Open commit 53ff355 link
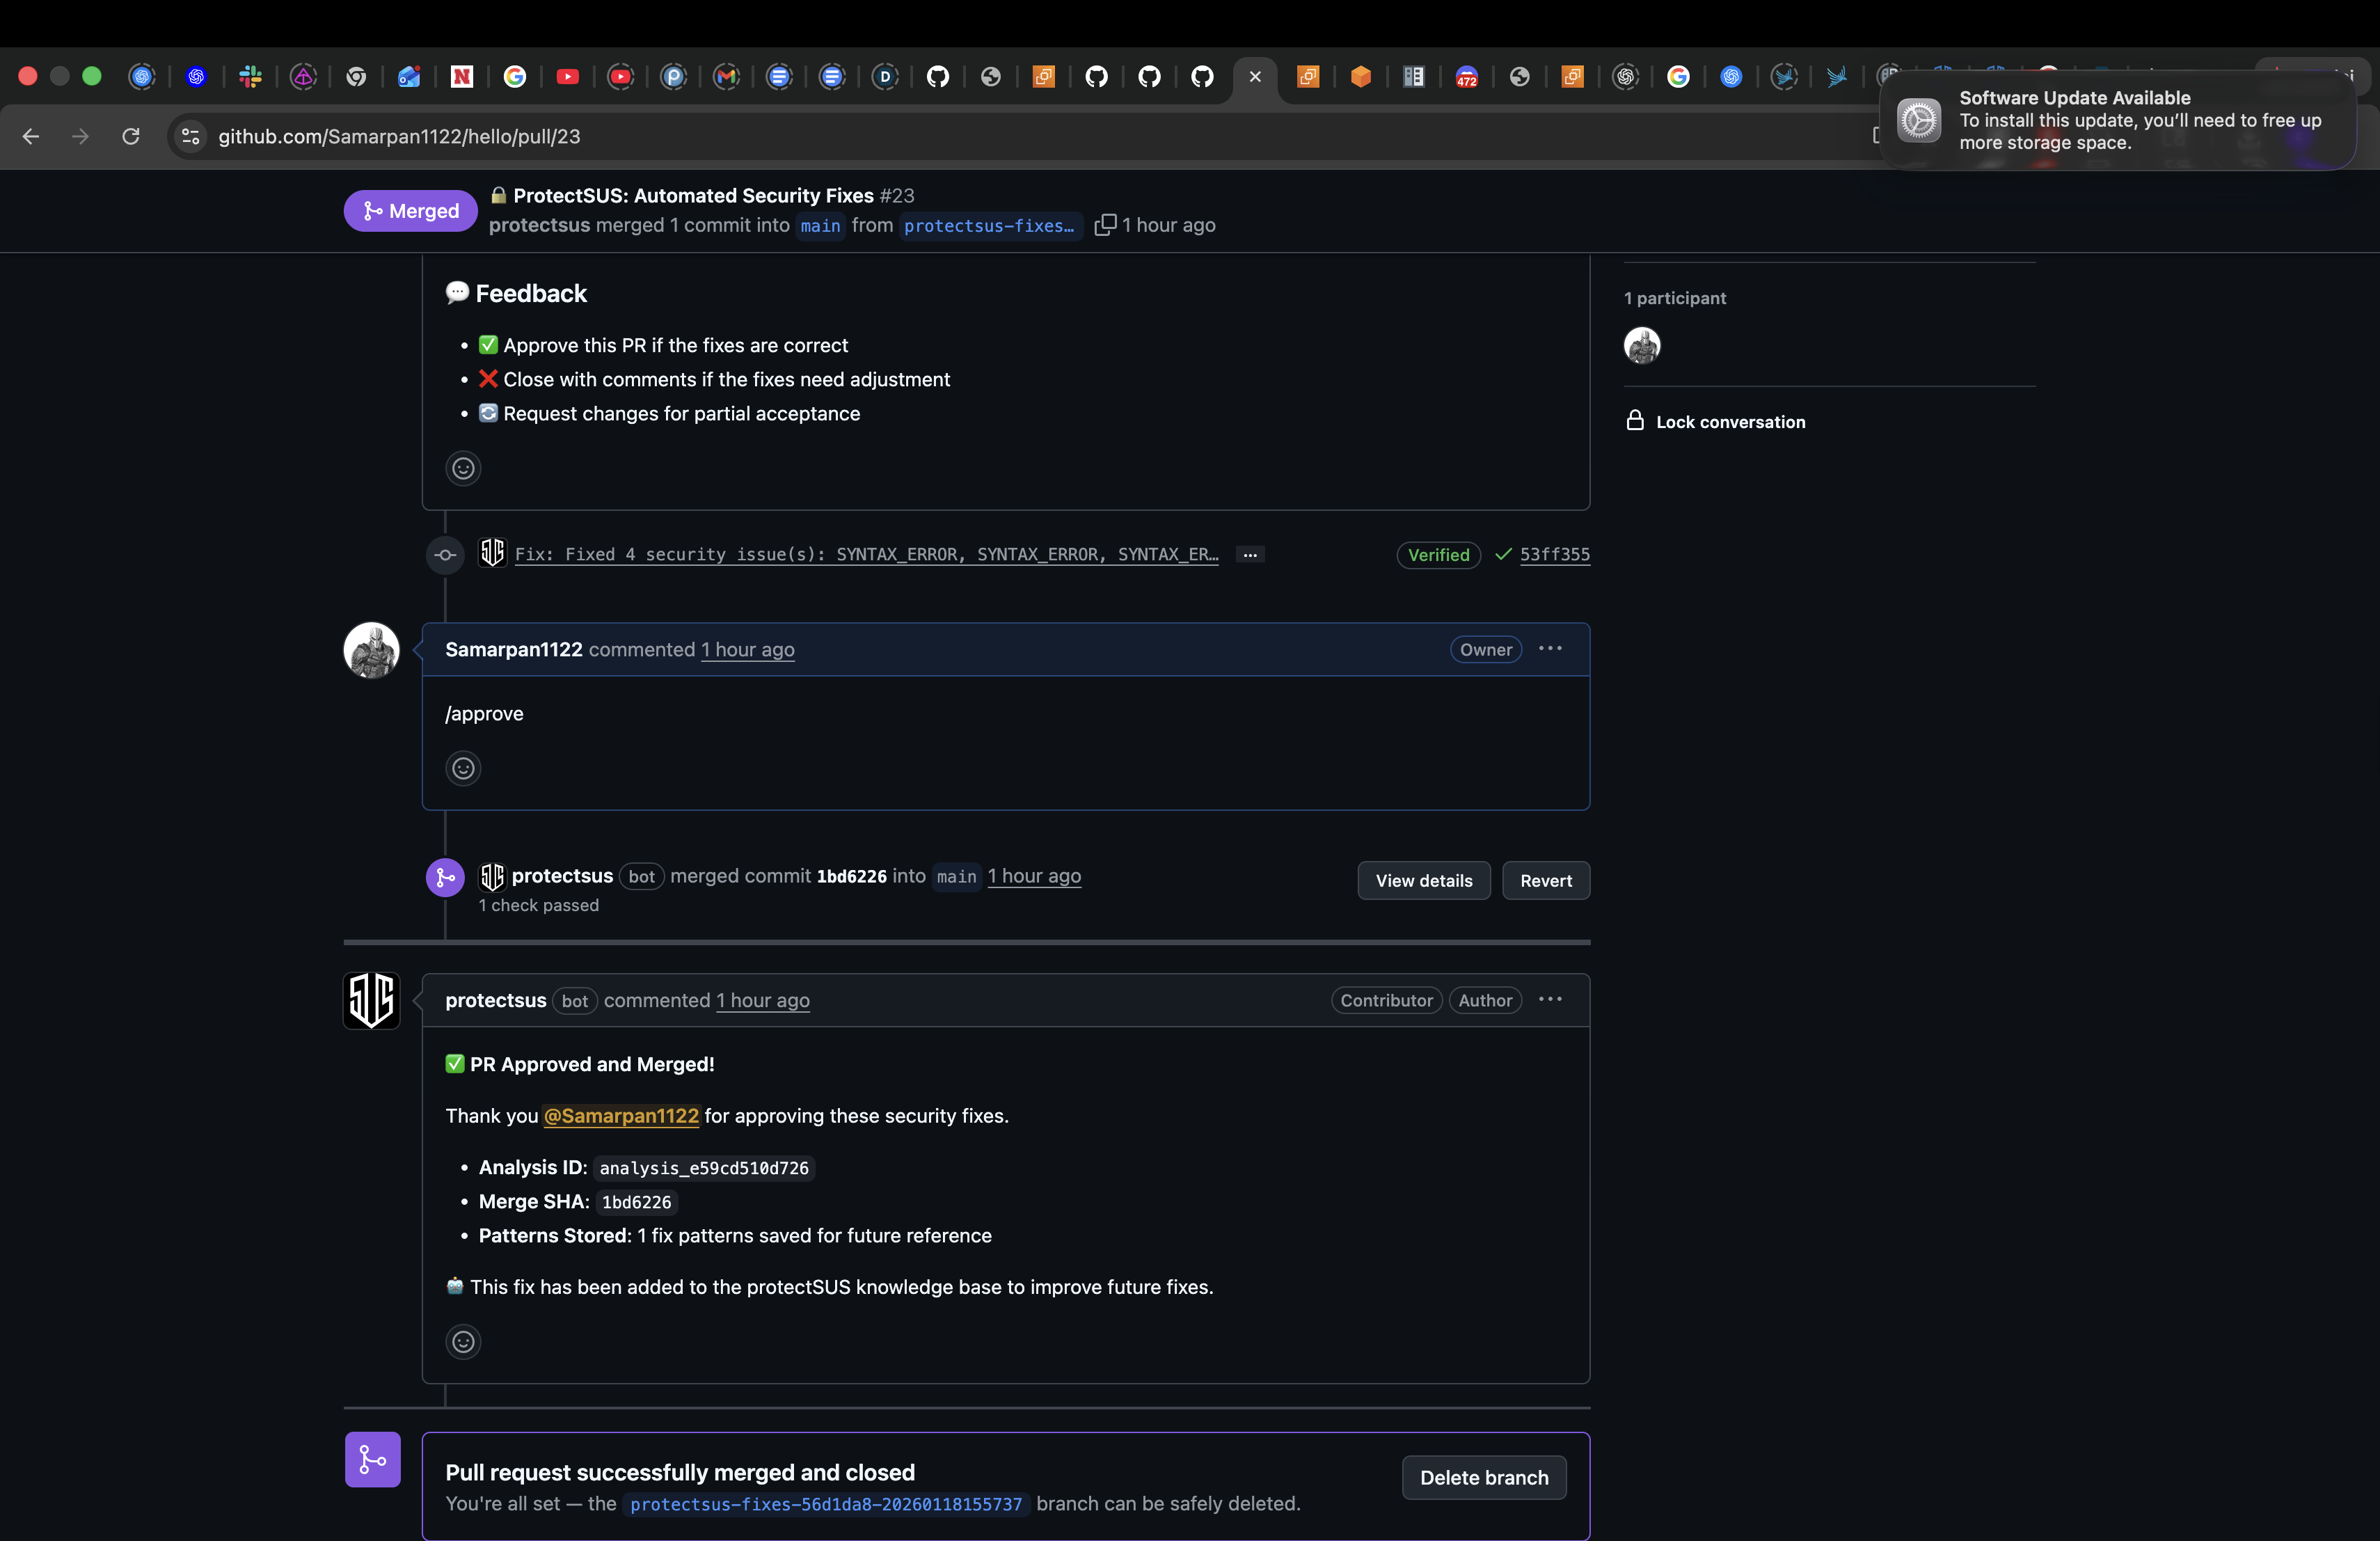The height and width of the screenshot is (1541, 2380). click(1554, 554)
